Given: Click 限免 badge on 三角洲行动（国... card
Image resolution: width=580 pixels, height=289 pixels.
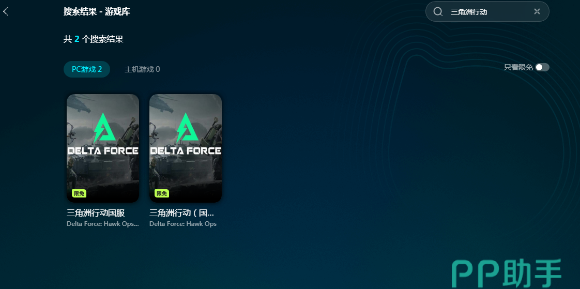Looking at the screenshot, I should 162,193.
